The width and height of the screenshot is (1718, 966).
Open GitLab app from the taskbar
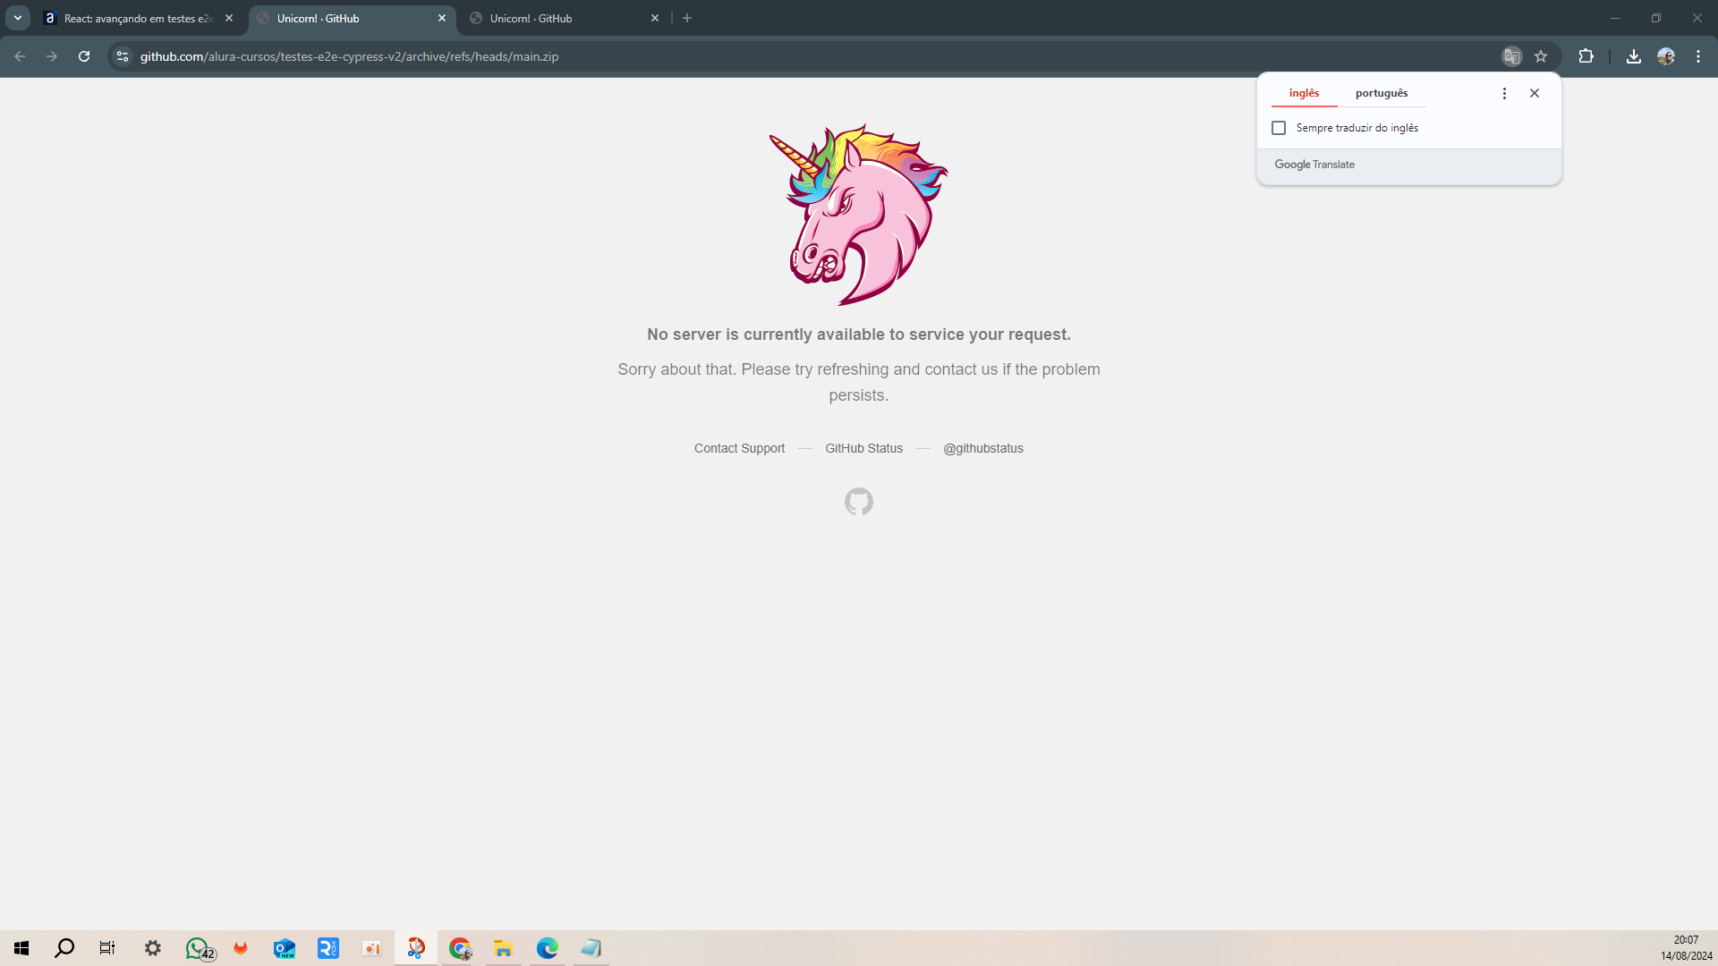[241, 948]
